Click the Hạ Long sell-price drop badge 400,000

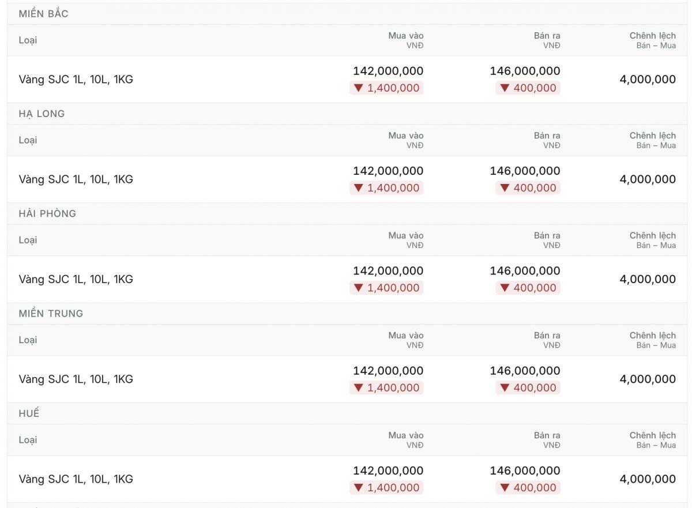pos(528,187)
